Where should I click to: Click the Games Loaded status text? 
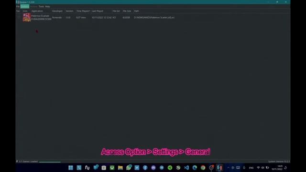point(28,161)
